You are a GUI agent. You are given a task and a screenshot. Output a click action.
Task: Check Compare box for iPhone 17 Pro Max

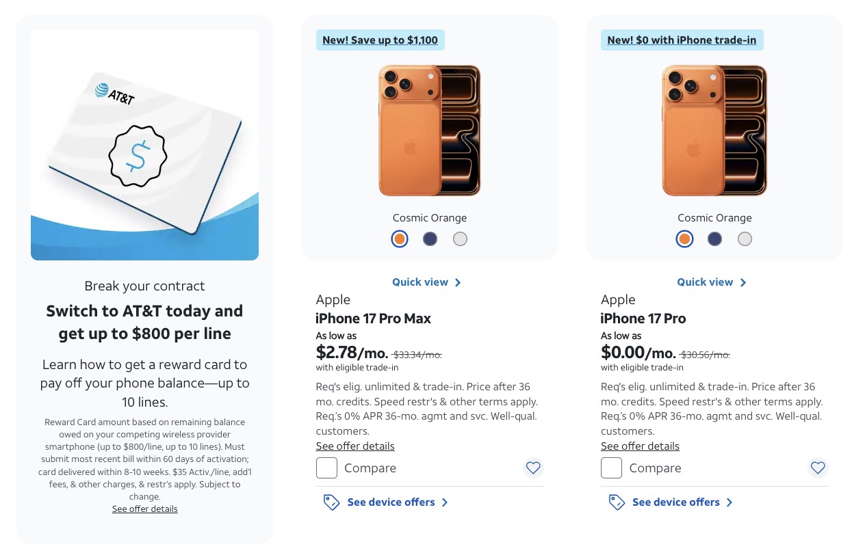point(327,468)
